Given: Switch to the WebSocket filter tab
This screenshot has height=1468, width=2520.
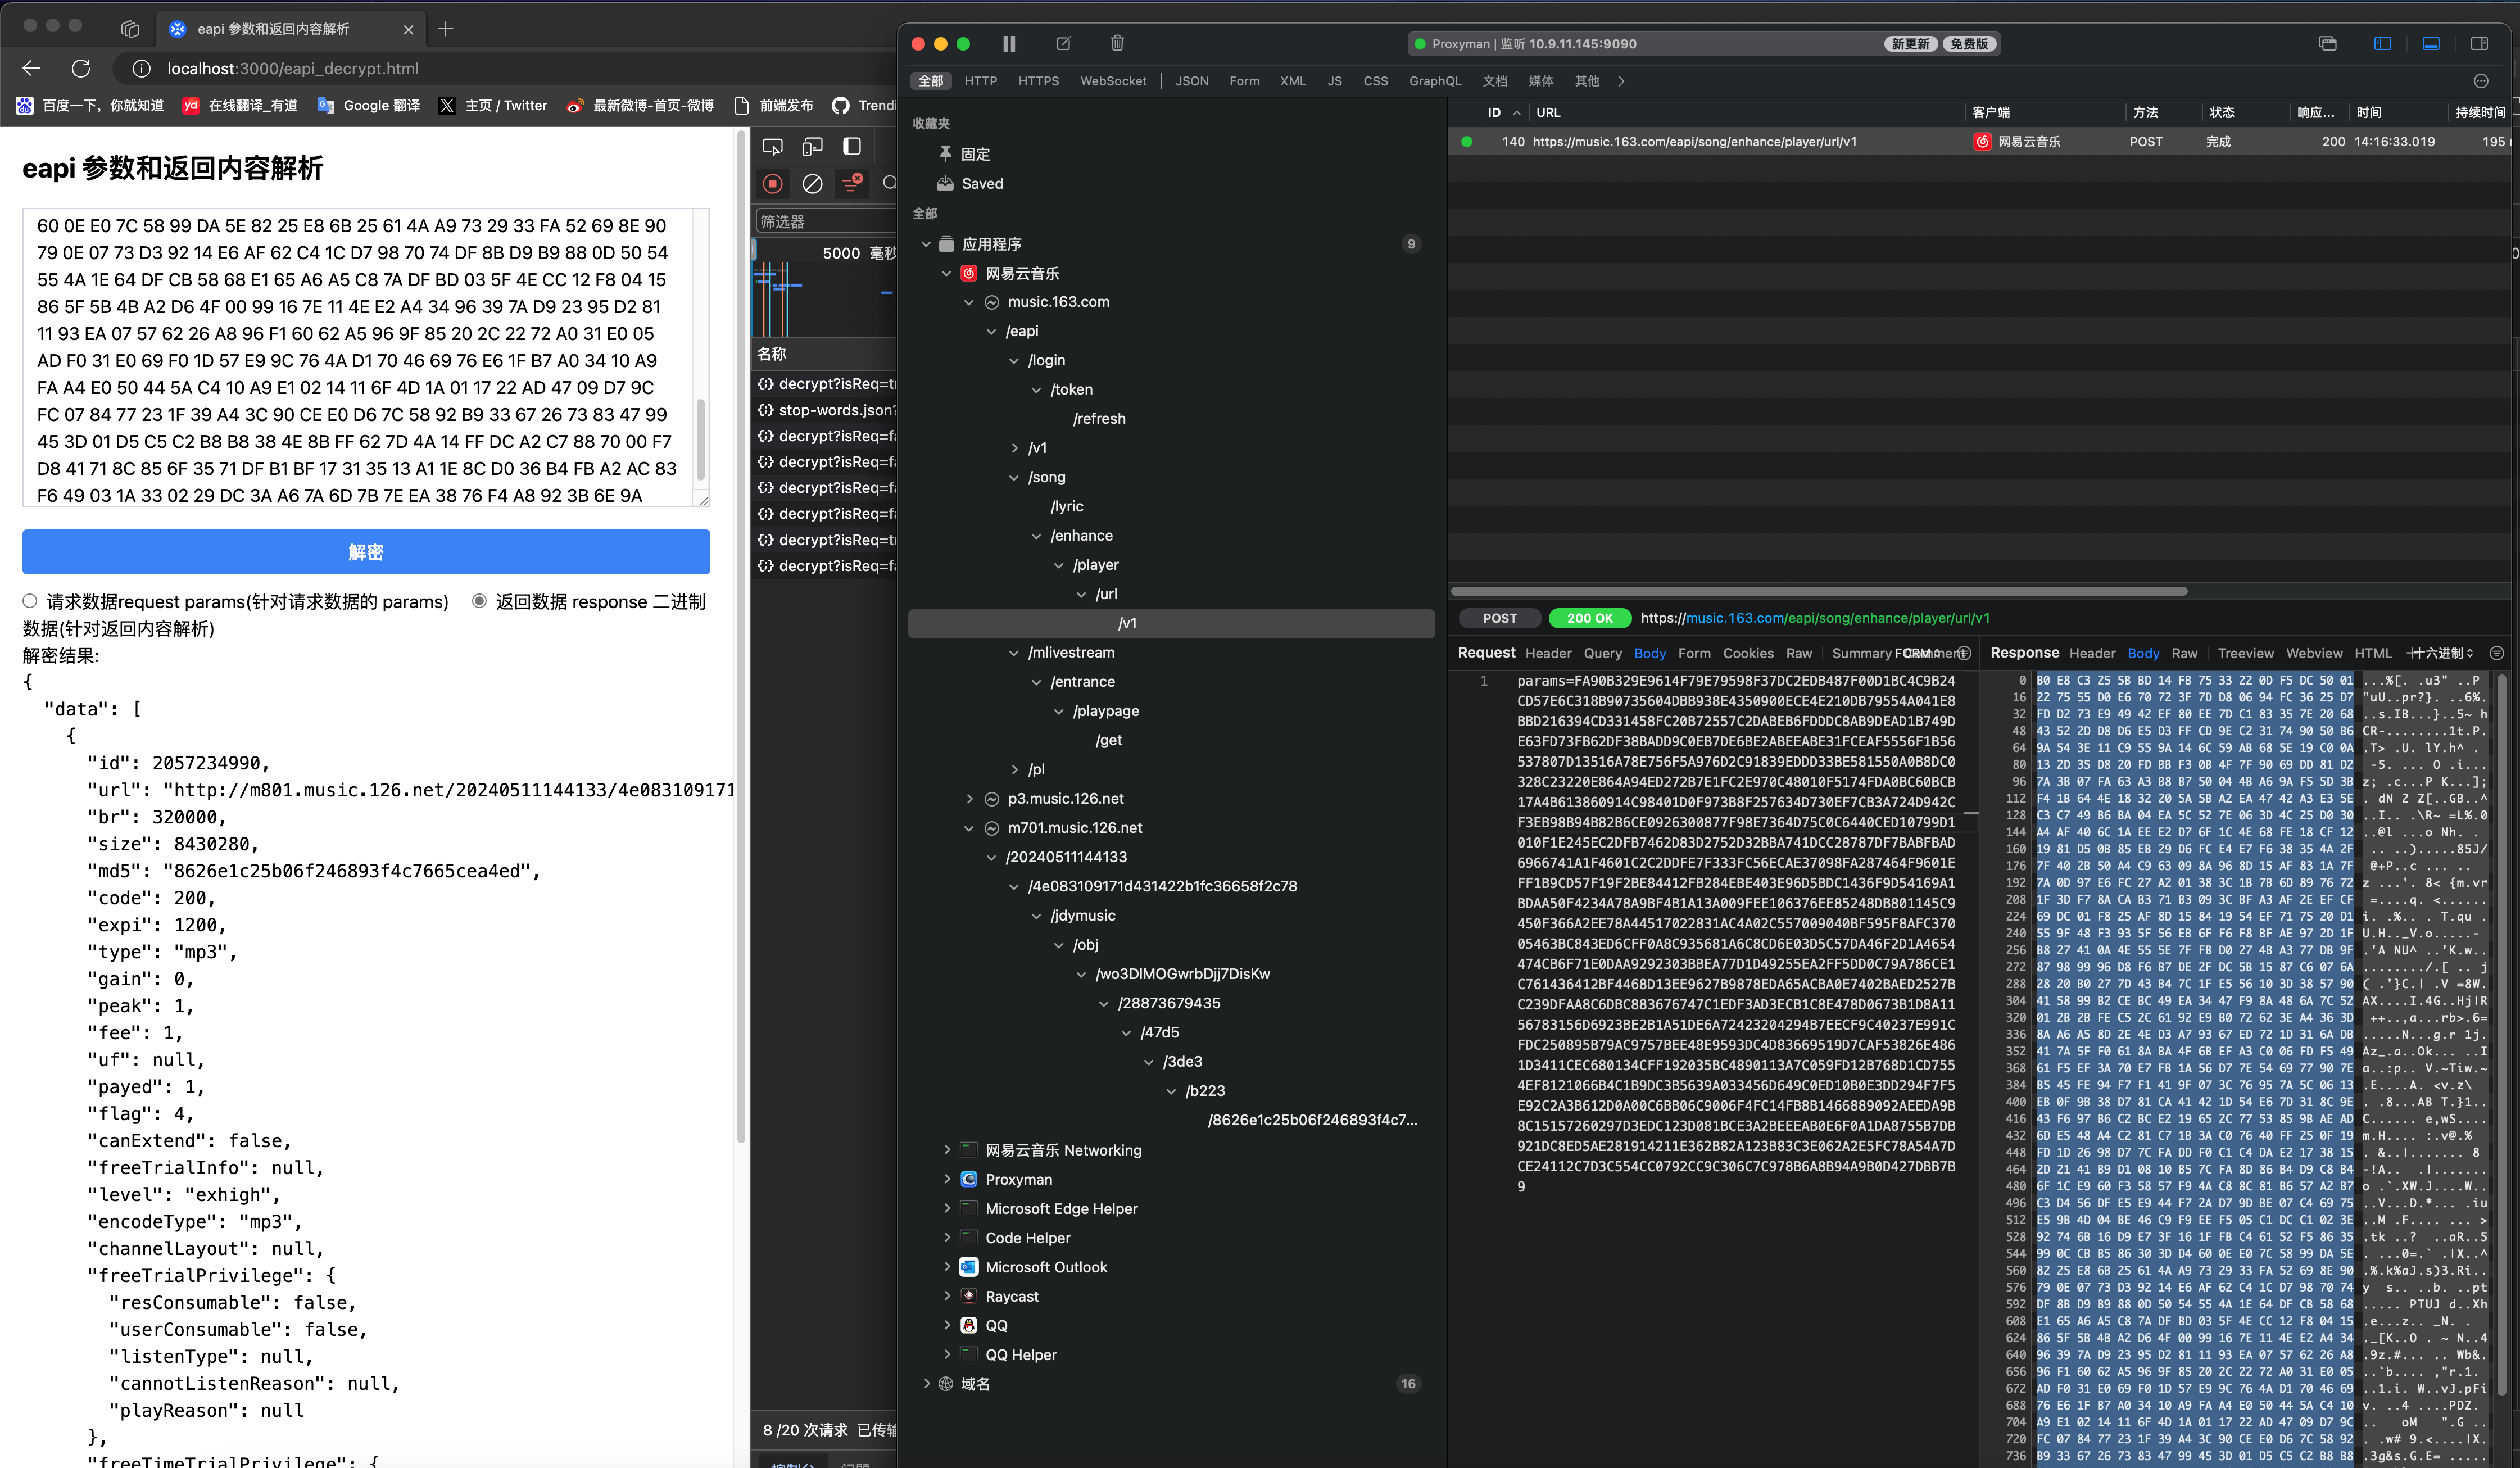Looking at the screenshot, I should coord(1112,81).
